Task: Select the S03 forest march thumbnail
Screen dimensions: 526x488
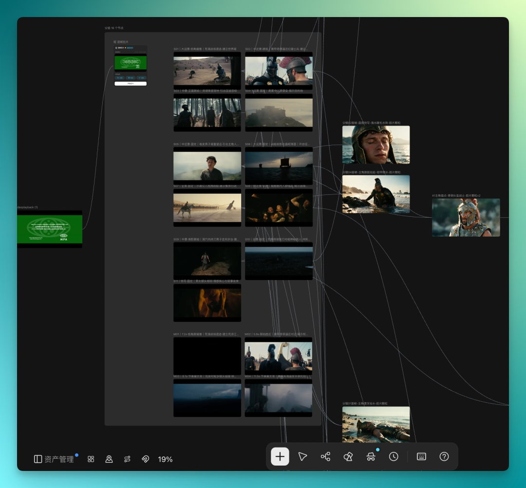Action: [207, 113]
